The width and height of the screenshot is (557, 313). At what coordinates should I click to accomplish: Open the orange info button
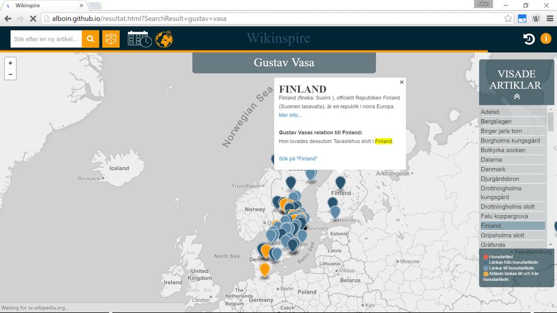click(546, 39)
